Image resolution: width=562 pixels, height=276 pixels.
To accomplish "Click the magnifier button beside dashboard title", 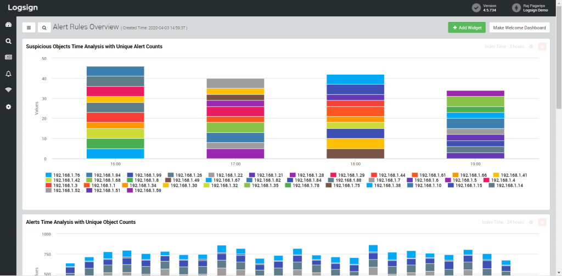I will coord(44,27).
